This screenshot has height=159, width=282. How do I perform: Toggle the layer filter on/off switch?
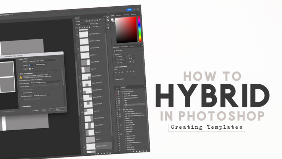pos(100,20)
